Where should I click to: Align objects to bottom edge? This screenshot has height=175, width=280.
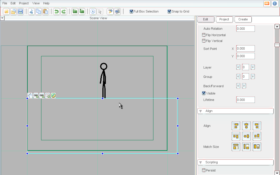point(257,136)
